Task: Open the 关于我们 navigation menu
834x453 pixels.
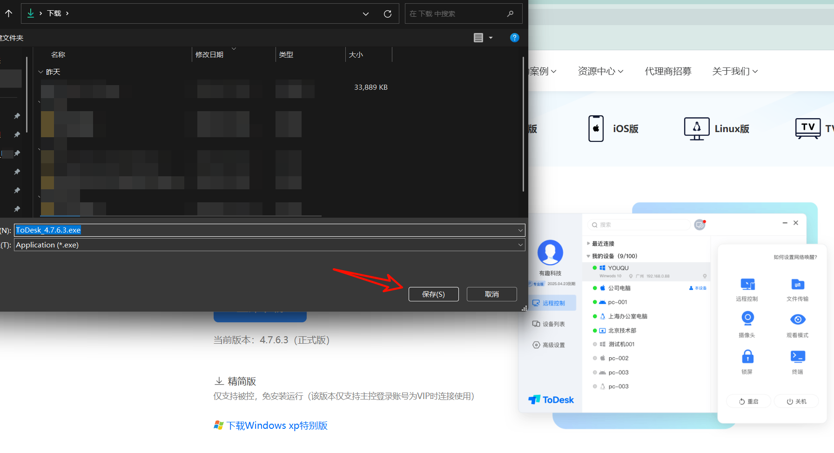Action: click(x=734, y=71)
